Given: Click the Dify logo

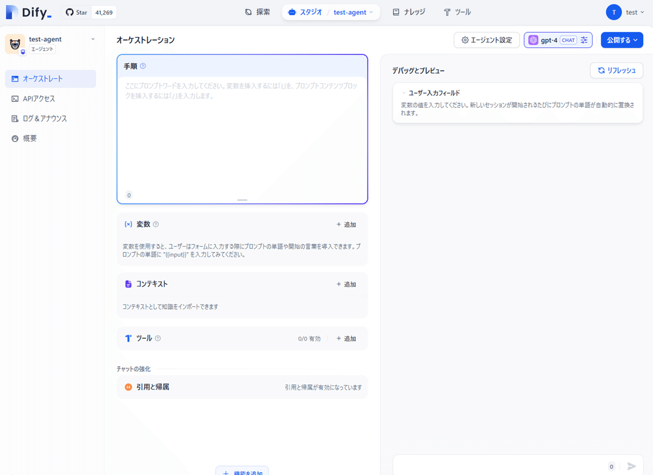Looking at the screenshot, I should coord(28,12).
